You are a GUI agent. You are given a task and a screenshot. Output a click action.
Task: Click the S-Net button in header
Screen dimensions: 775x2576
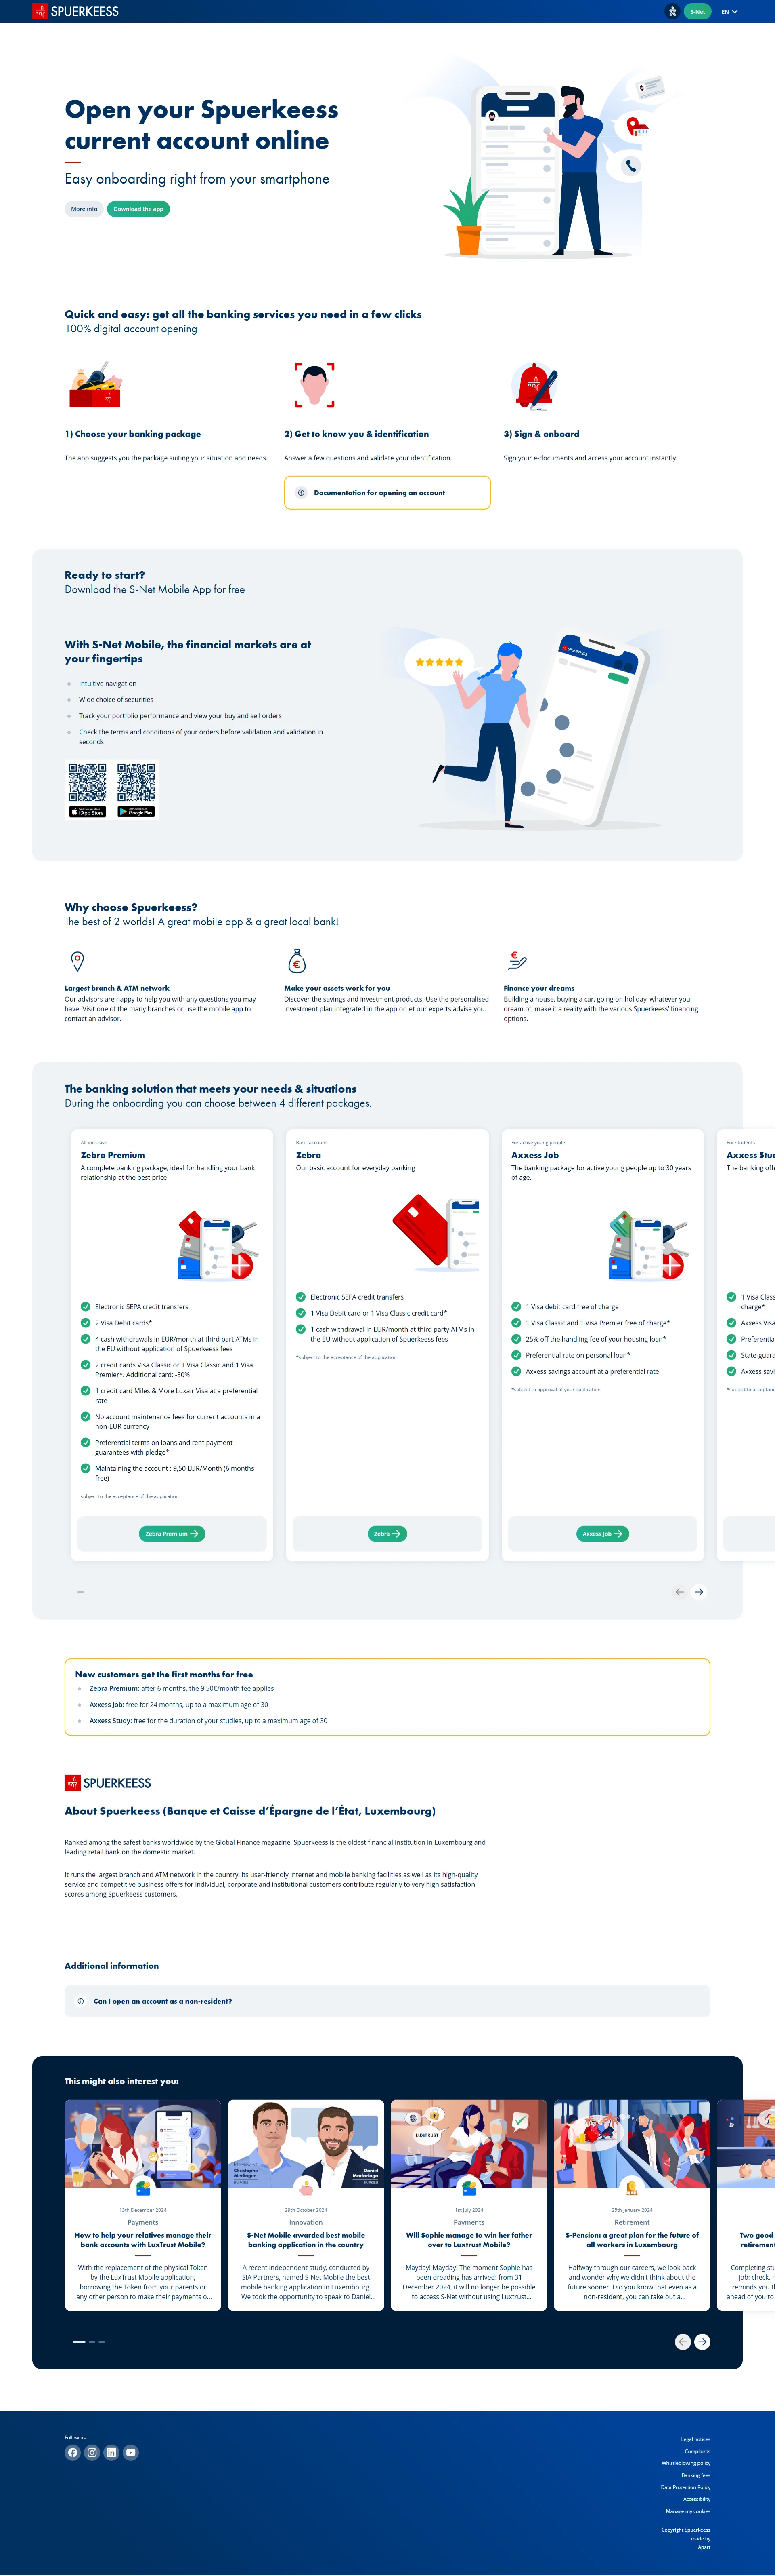tap(697, 11)
